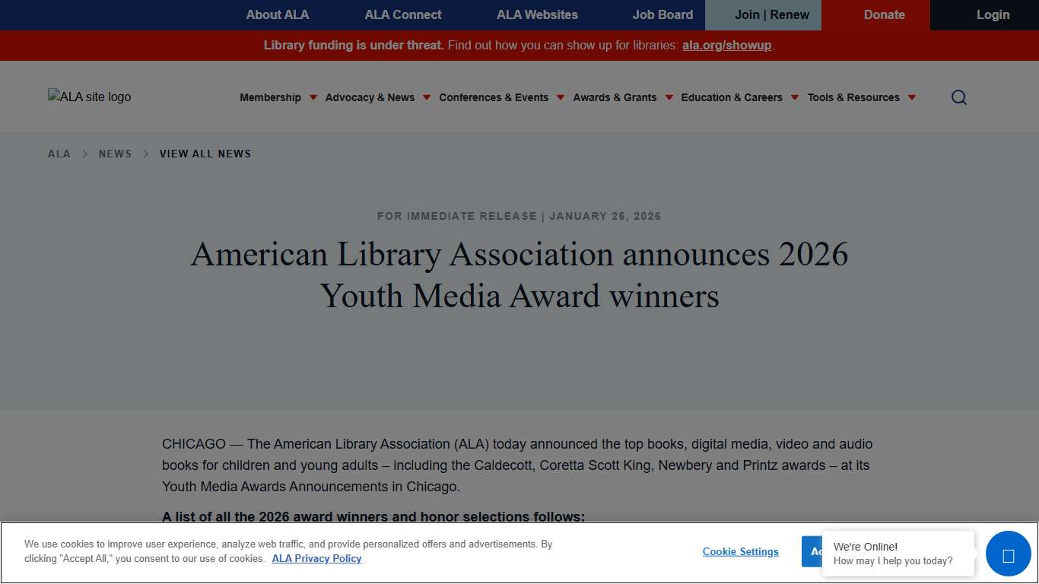
Task: Open the ALA Connect menu item
Action: tap(402, 14)
